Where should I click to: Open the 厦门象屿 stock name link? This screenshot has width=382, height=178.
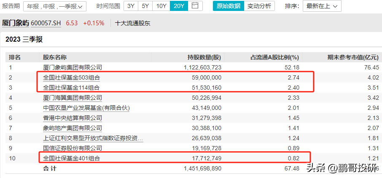point(16,23)
